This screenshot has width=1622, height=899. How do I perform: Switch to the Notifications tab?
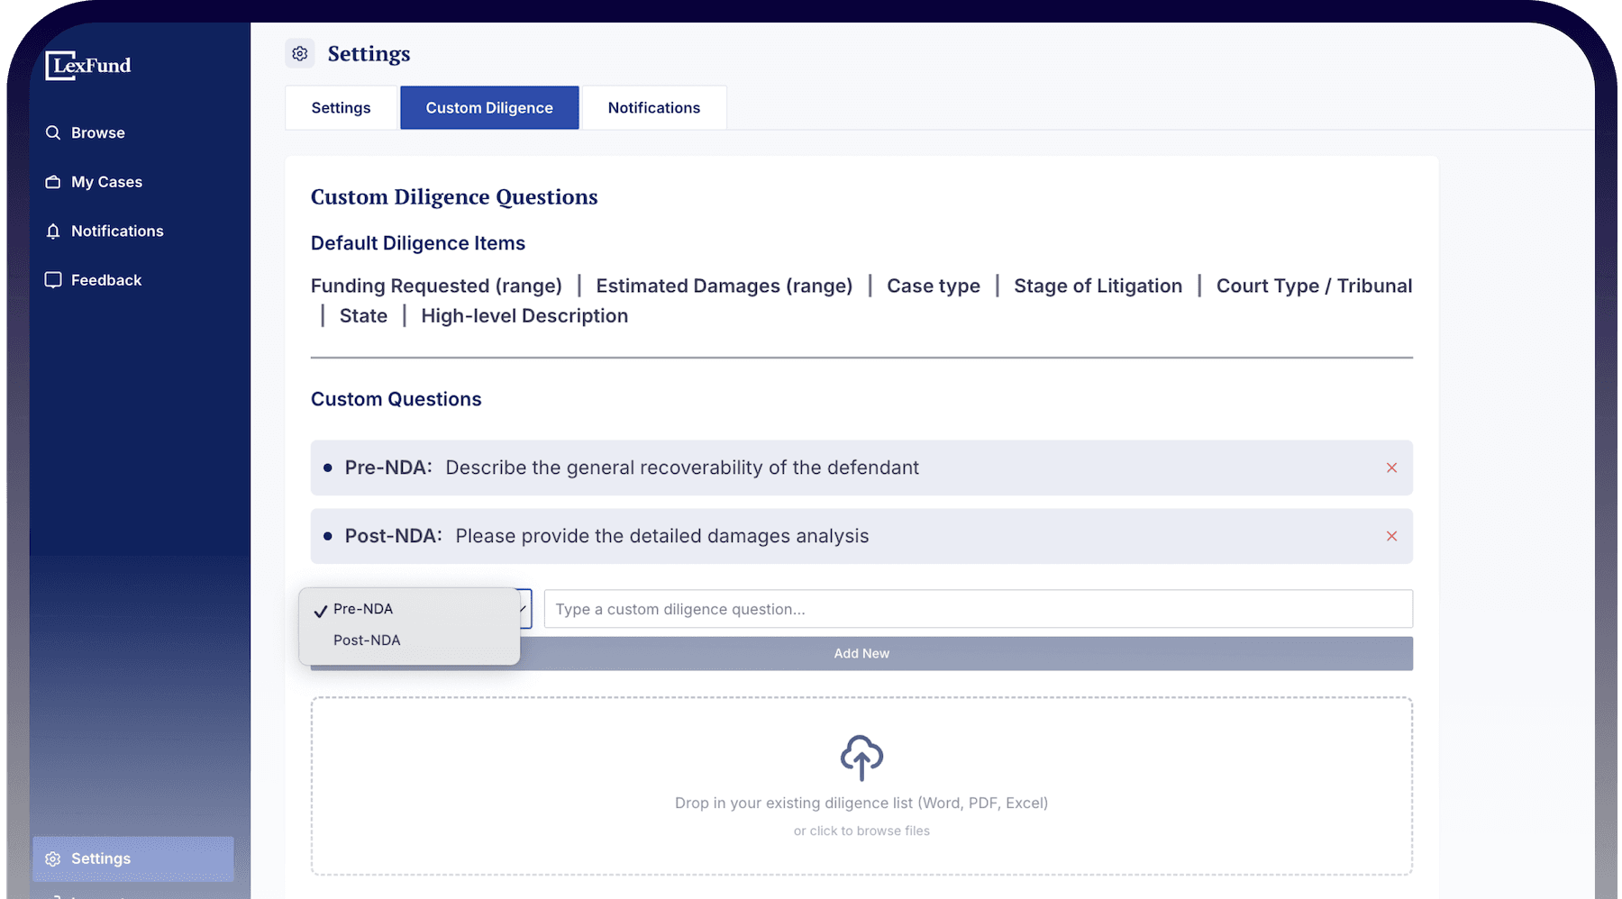pos(653,107)
